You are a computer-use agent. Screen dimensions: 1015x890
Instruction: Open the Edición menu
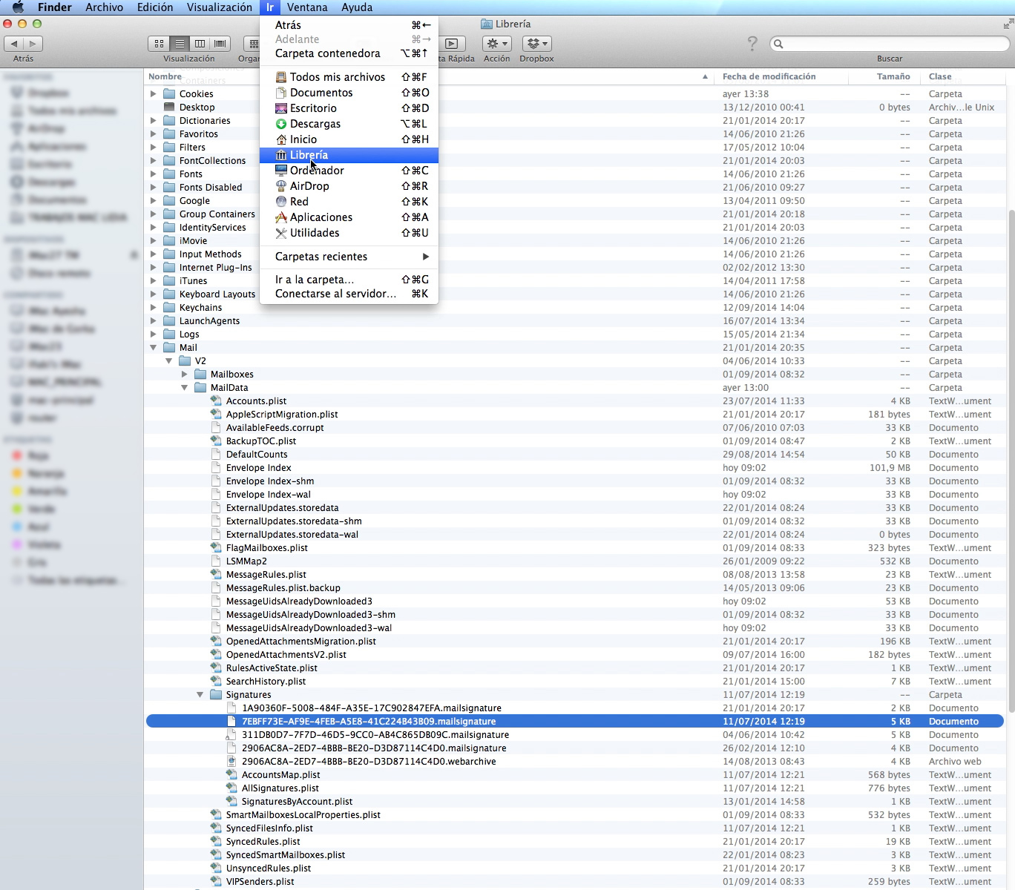tap(155, 7)
